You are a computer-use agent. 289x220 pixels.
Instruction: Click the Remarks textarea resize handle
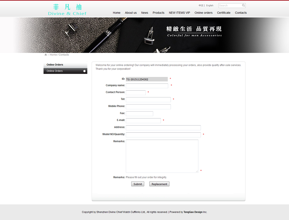point(197,171)
